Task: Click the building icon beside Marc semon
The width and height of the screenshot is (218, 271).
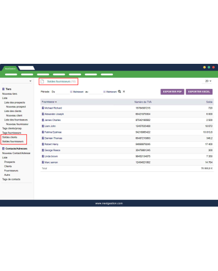Action: [42, 162]
